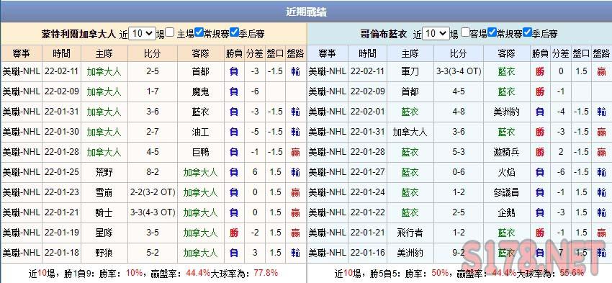Click the 5-3 score against 遊騎兵

point(459,152)
